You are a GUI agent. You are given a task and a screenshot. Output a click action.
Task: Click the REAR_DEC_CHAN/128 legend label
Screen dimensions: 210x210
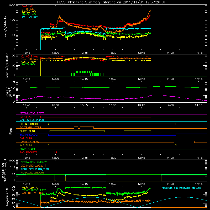tap(35, 169)
